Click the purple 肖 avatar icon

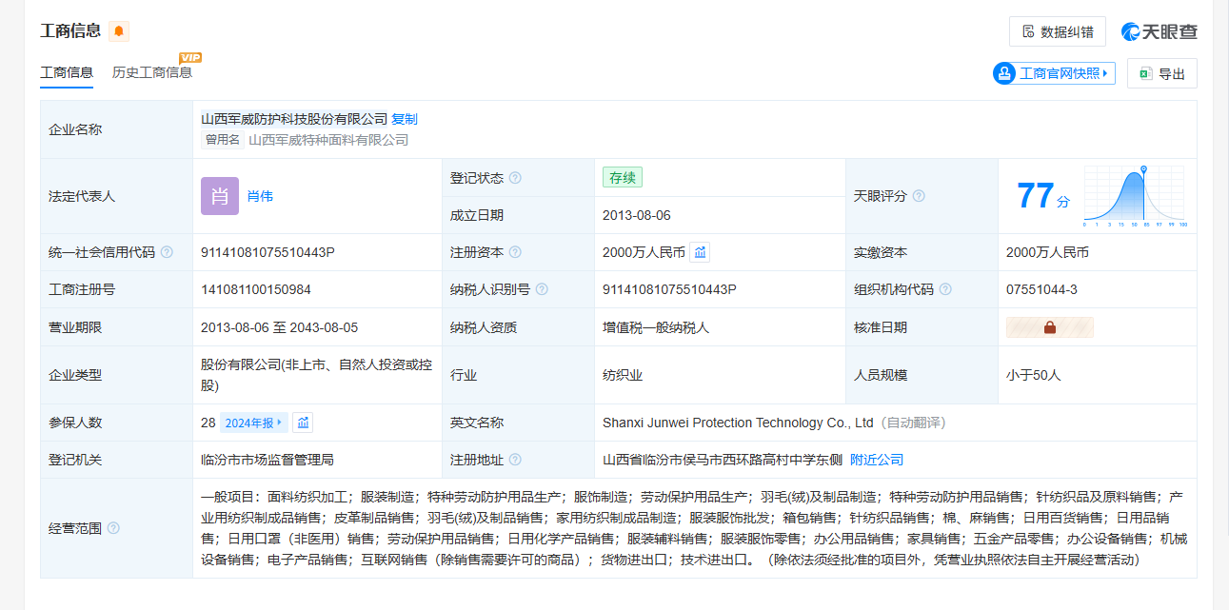[x=220, y=196]
